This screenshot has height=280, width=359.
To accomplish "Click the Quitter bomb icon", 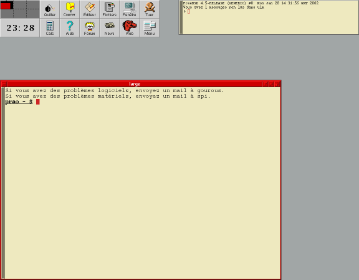I will click(50, 9).
